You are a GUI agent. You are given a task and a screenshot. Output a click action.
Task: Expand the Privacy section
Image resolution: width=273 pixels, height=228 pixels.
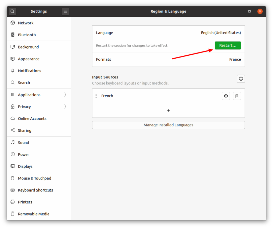pyautogui.click(x=24, y=107)
